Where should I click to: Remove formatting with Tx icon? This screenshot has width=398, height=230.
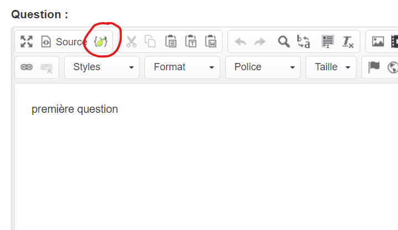coord(348,42)
